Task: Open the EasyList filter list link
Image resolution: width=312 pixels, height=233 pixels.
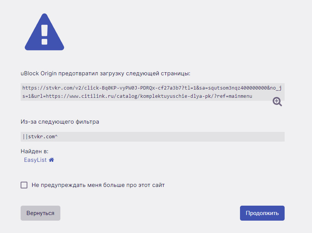Action: 35,160
